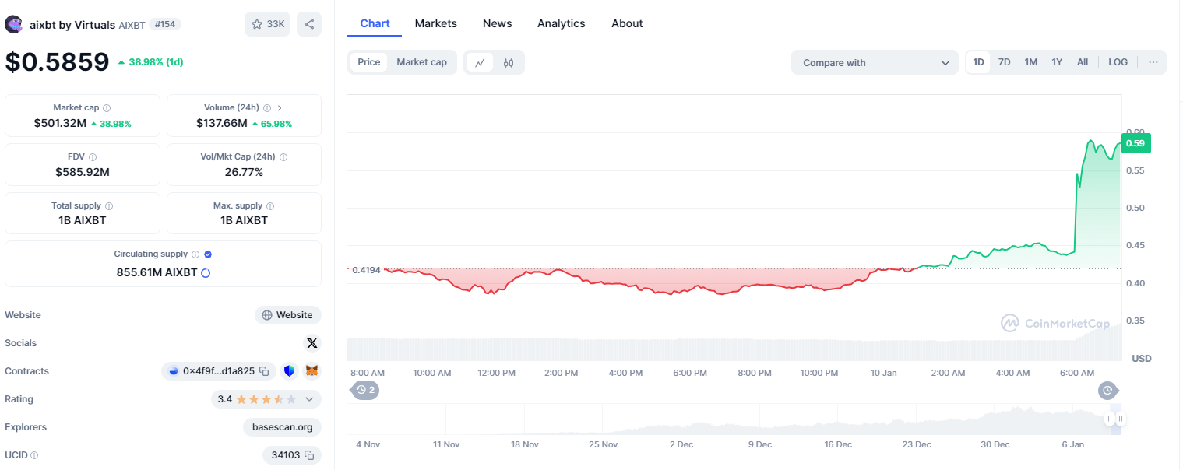1183x470 pixels.
Task: Click the history events marker labeled 2
Action: pos(365,389)
